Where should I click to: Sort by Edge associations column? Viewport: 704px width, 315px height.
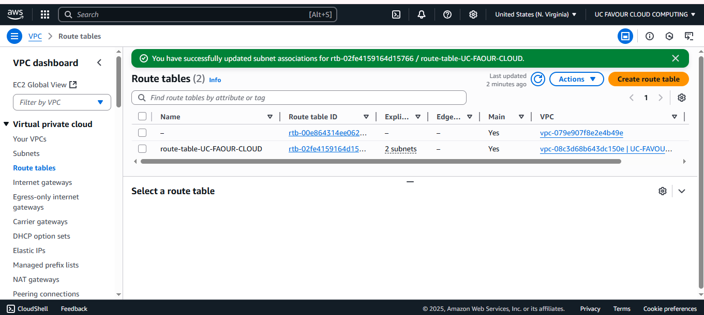(470, 117)
